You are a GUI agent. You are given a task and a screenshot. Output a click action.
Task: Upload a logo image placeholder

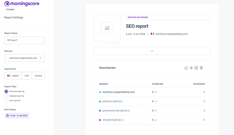(107, 28)
